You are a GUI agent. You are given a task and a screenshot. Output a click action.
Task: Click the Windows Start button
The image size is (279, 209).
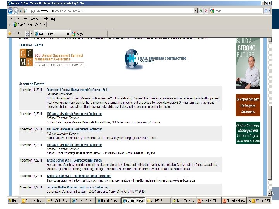[x=13, y=200]
